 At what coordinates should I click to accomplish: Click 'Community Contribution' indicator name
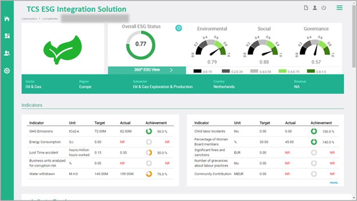213,174
